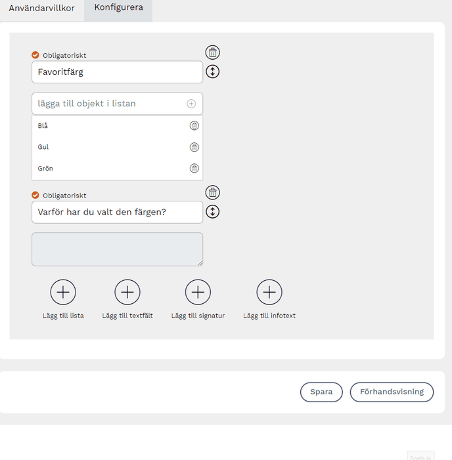Screen dimensions: 452x460
Task: Add info text with Lägg till infotext
Action: click(269, 292)
